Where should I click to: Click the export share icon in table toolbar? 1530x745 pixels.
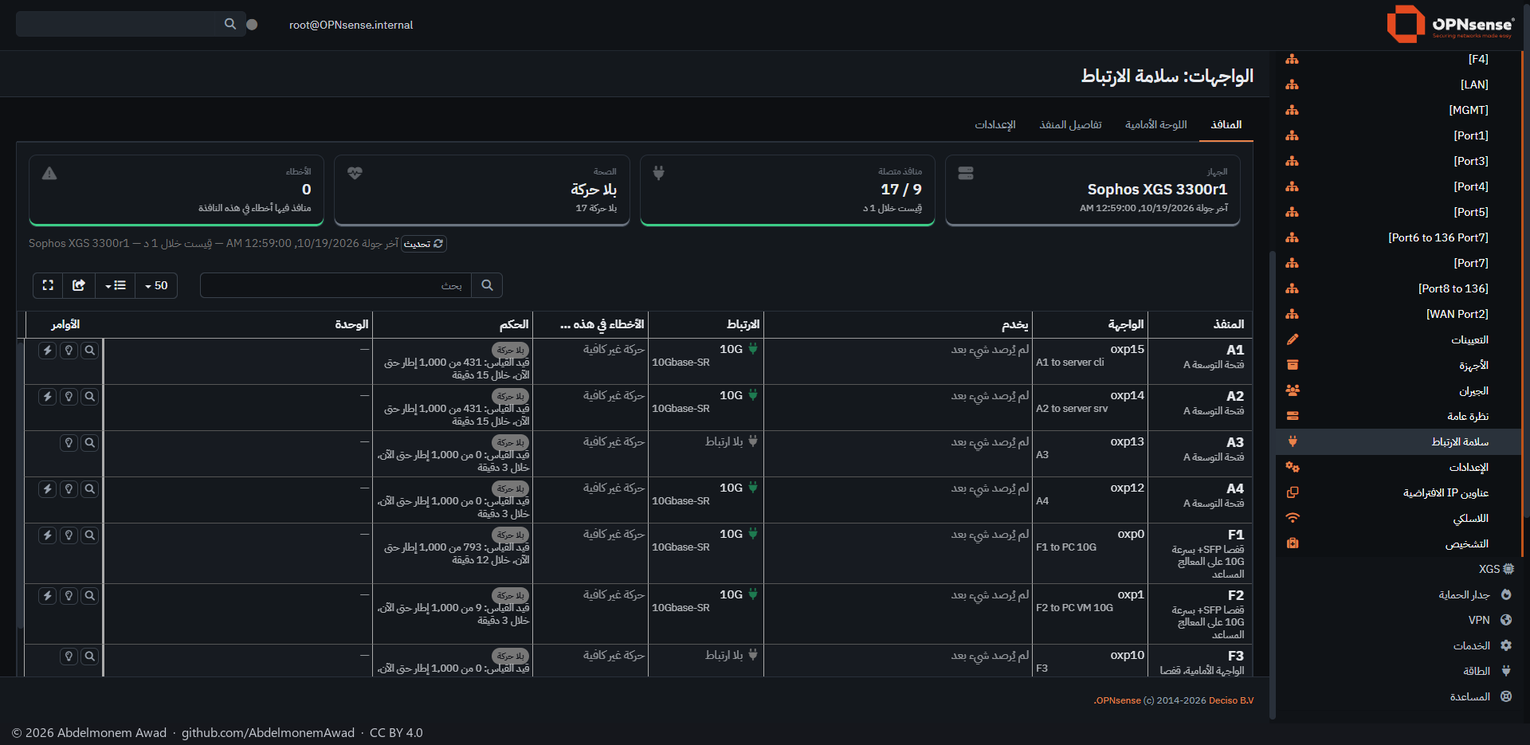pos(79,285)
